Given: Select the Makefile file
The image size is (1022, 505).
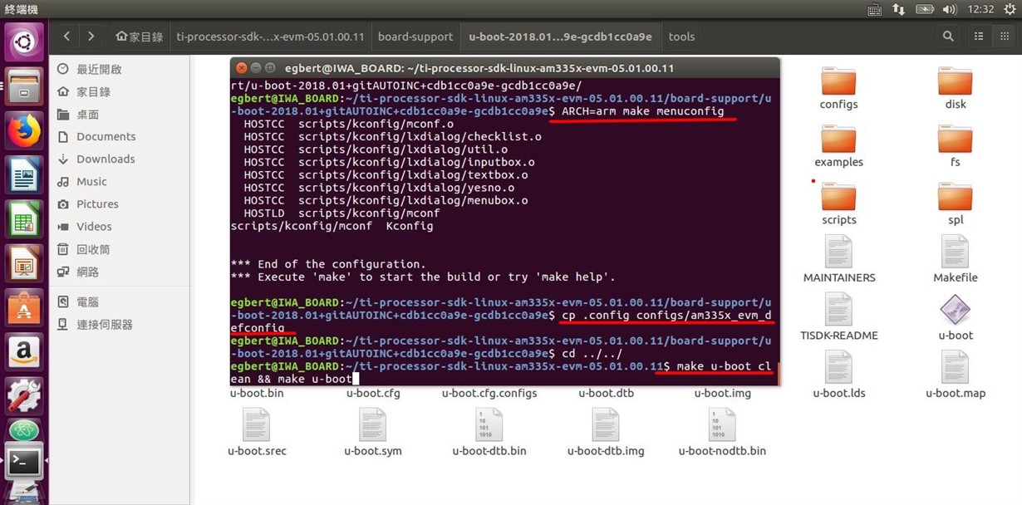Looking at the screenshot, I should (956, 259).
